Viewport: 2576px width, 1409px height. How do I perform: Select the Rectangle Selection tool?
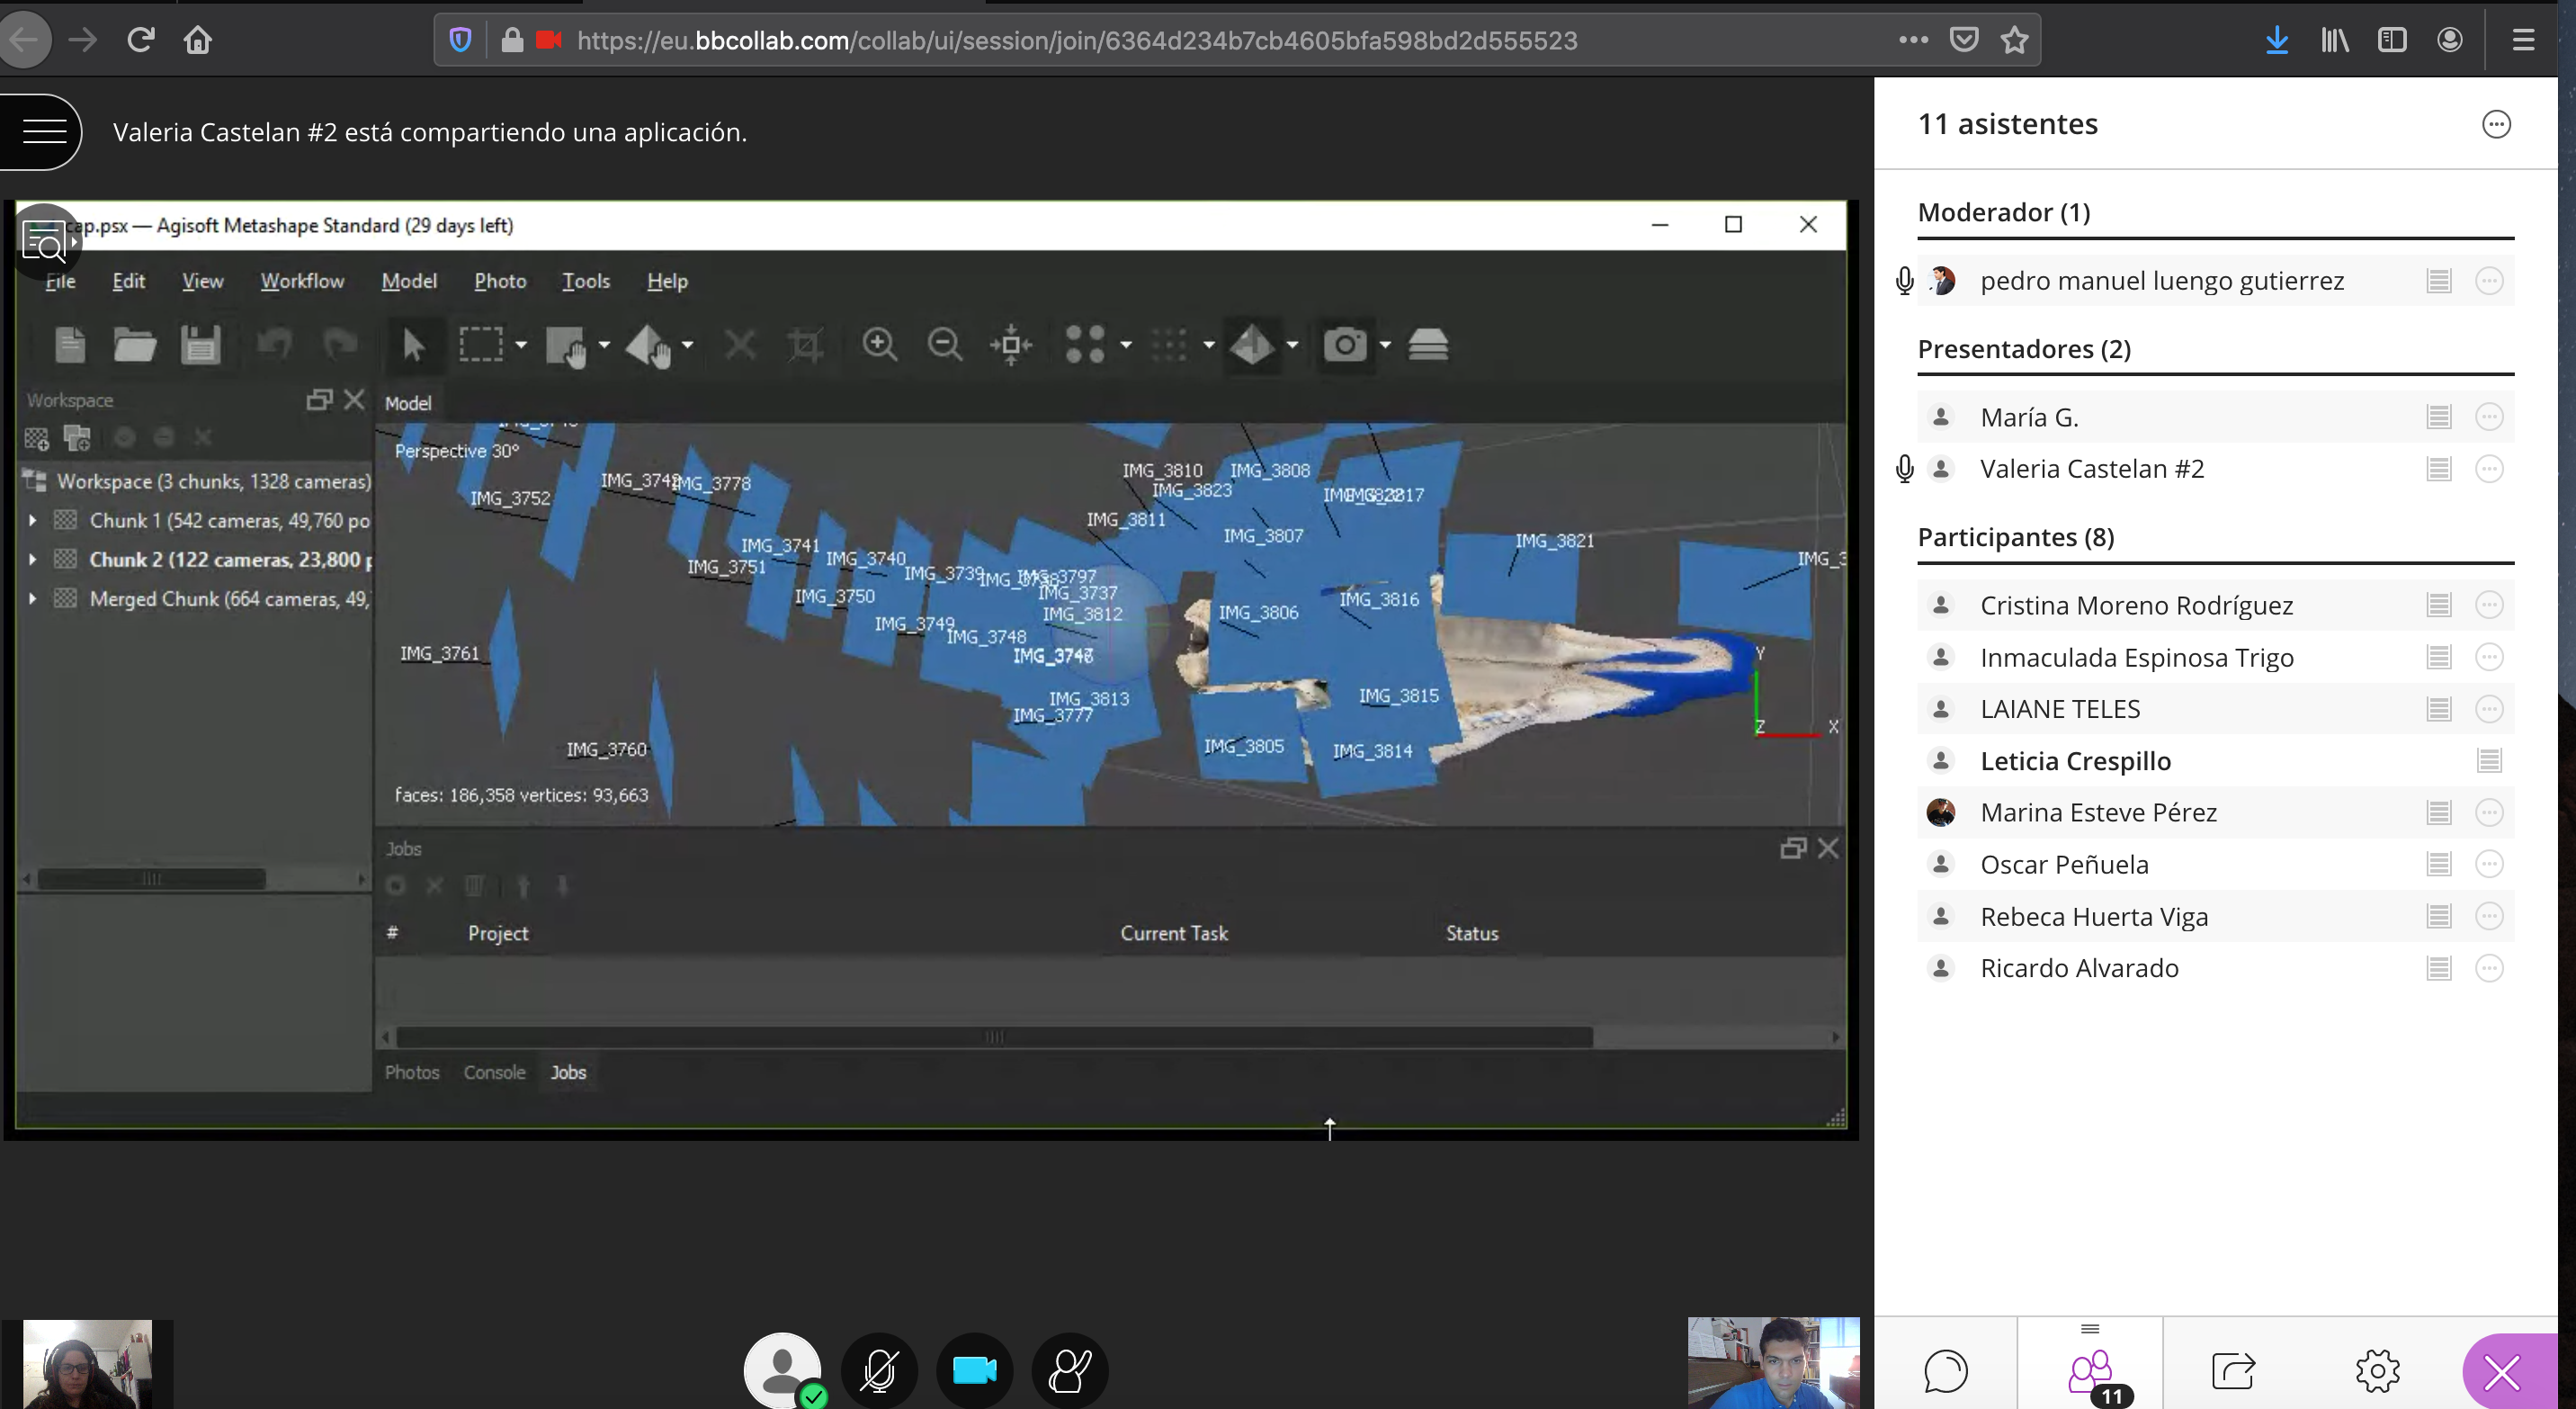pyautogui.click(x=481, y=345)
